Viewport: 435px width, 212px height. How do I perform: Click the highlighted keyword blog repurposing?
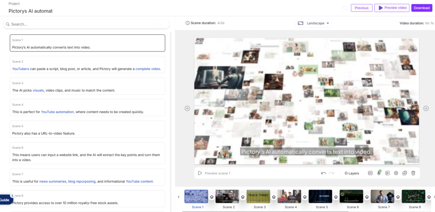pyautogui.click(x=82, y=181)
